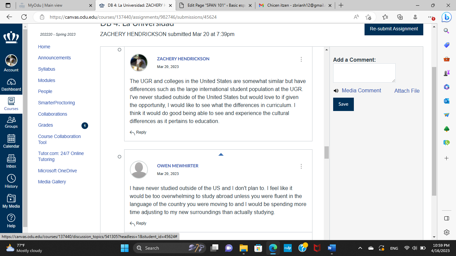Viewport: 456px width, 256px height.
Task: Toggle read circle beside Zachery Hendrickson's post
Action: (120, 50)
